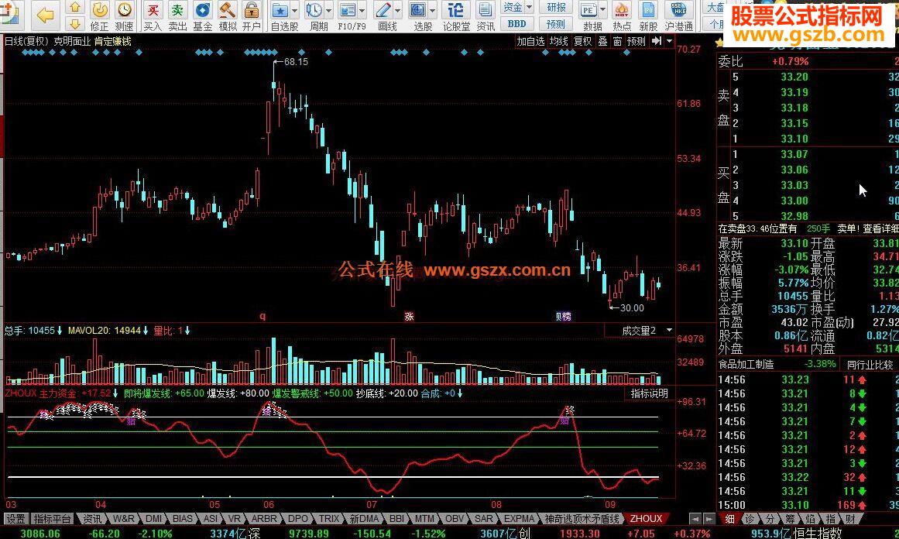Open the 修正 correction tool
Viewport: 899px width, 539px height.
(100, 16)
